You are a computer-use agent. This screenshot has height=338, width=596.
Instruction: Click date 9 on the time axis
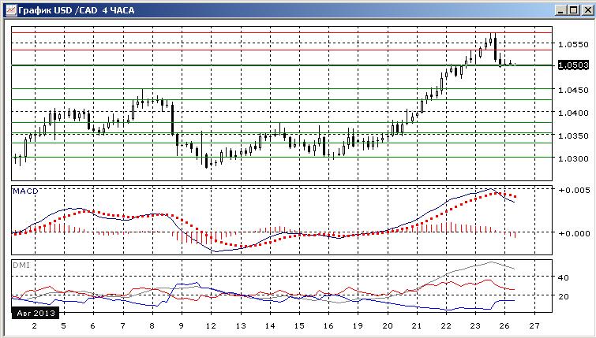coord(182,326)
